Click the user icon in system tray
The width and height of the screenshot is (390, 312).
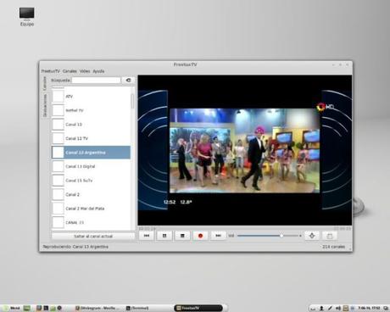(x=321, y=308)
